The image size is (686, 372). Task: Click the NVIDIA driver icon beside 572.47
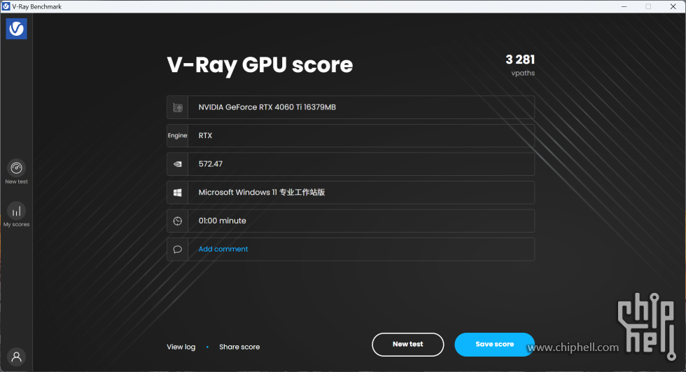point(178,164)
